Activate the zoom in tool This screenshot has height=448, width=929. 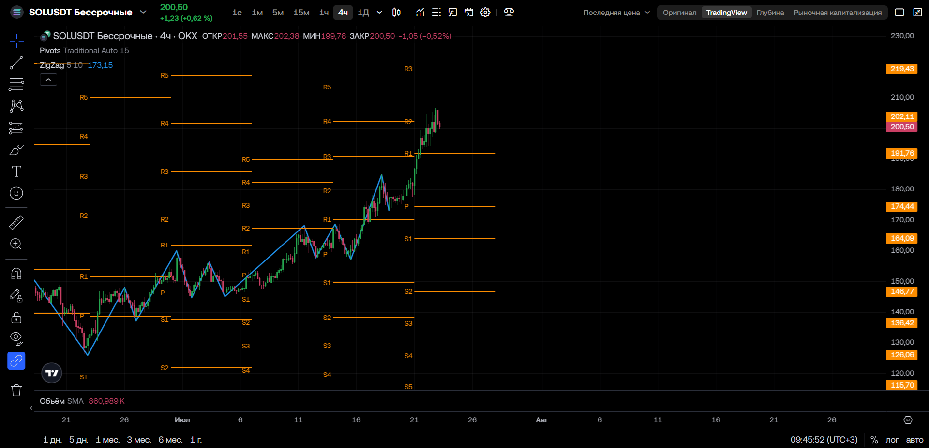point(16,244)
